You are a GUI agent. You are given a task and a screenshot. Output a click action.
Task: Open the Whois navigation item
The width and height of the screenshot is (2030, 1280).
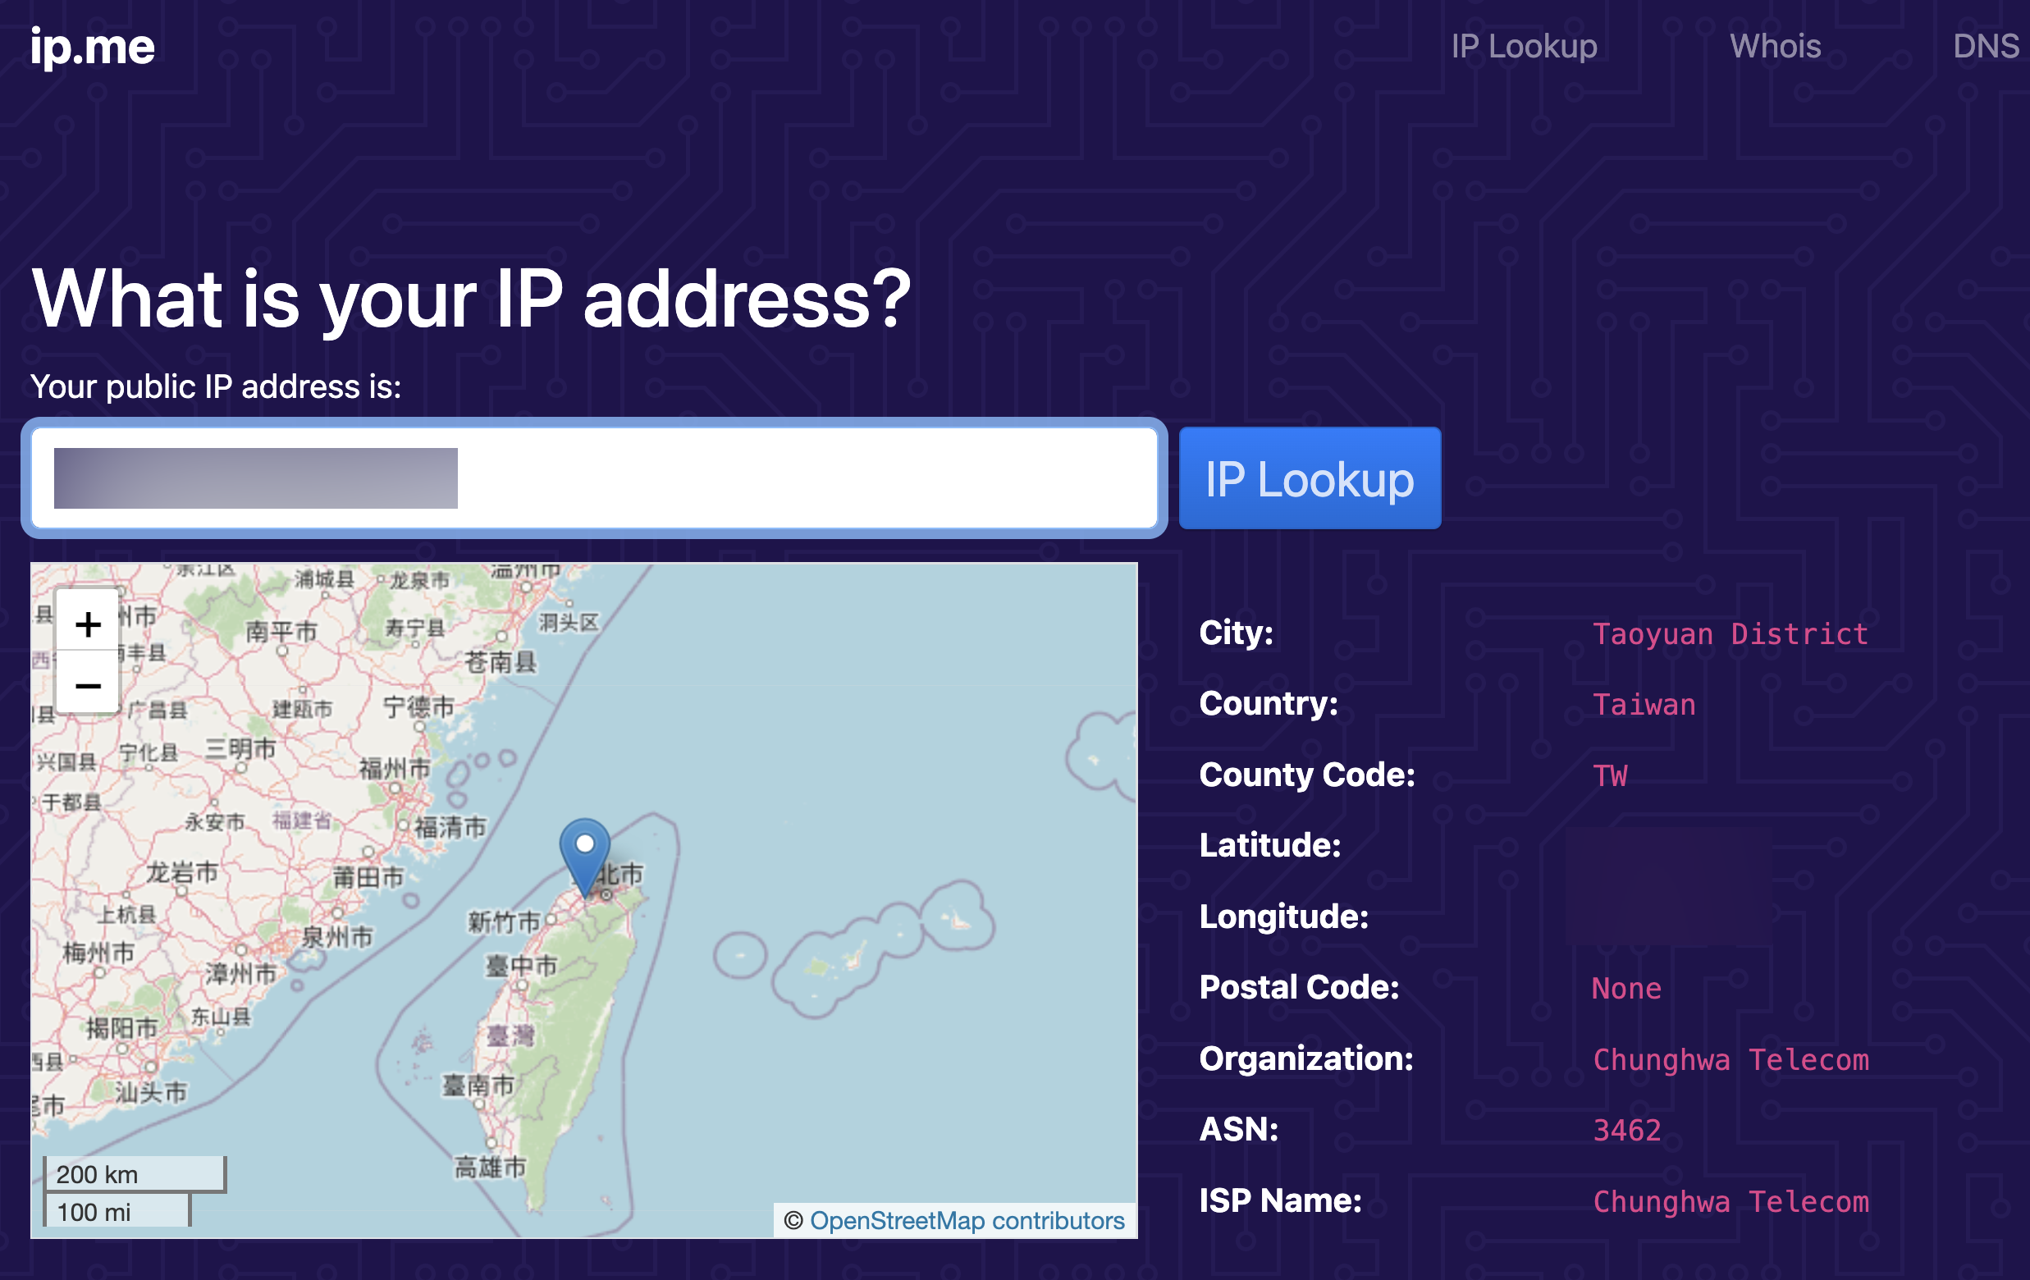coord(1775,47)
